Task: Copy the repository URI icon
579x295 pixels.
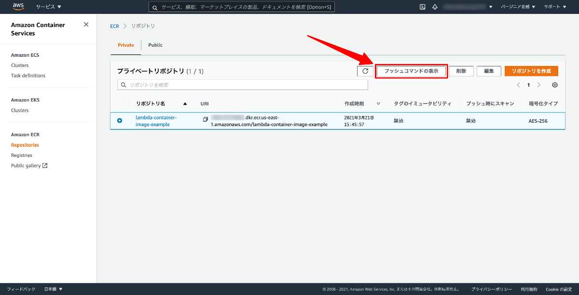Action: tap(205, 119)
